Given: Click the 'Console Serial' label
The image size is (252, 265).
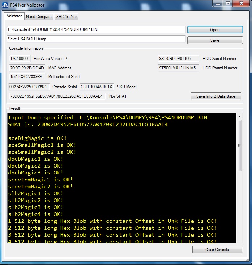Looking at the screenshot, I should click(65, 87).
